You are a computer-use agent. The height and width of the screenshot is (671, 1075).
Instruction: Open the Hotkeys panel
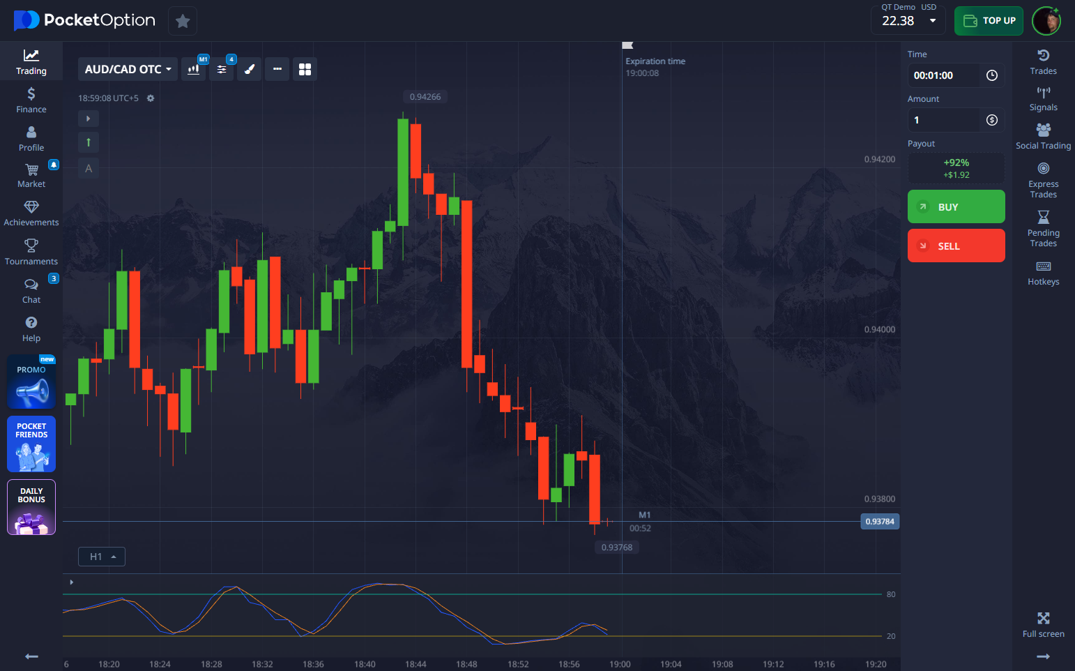click(1043, 273)
